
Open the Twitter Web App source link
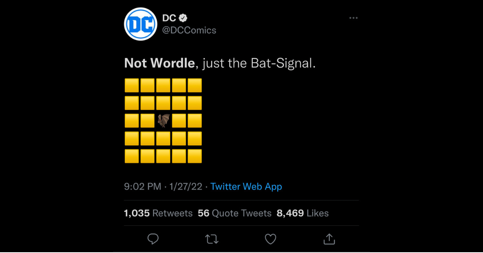point(246,187)
